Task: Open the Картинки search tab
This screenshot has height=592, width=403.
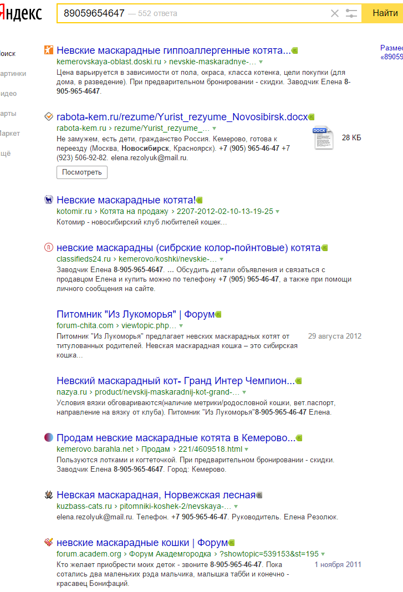Action: [x=13, y=74]
